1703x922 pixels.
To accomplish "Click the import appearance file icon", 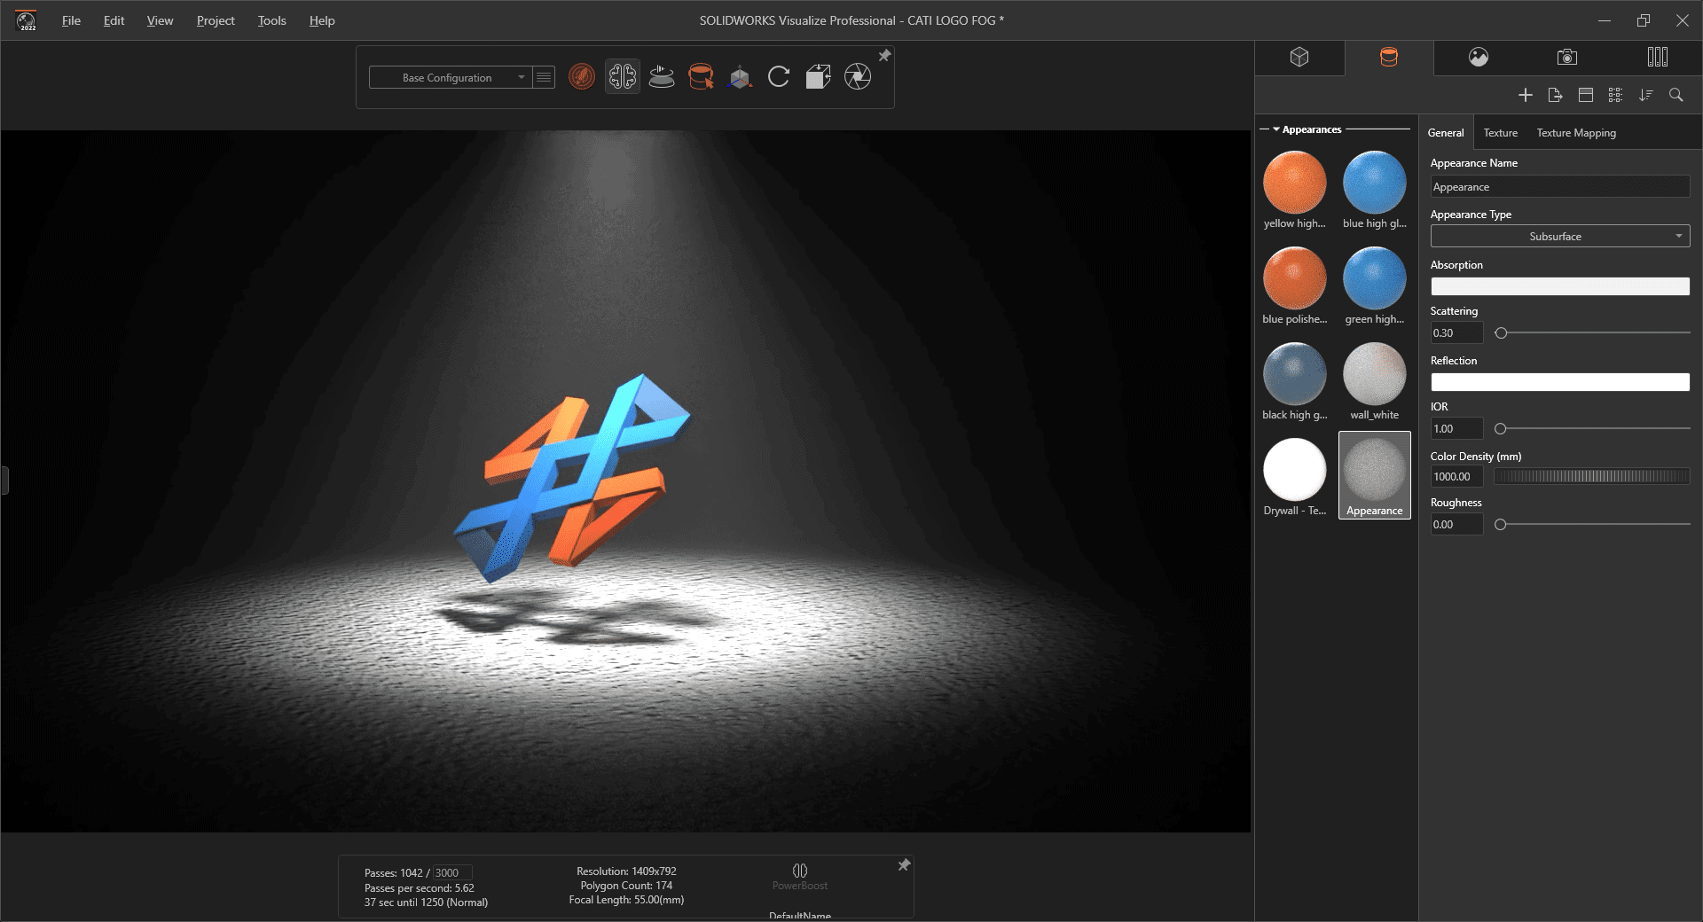I will tap(1555, 95).
